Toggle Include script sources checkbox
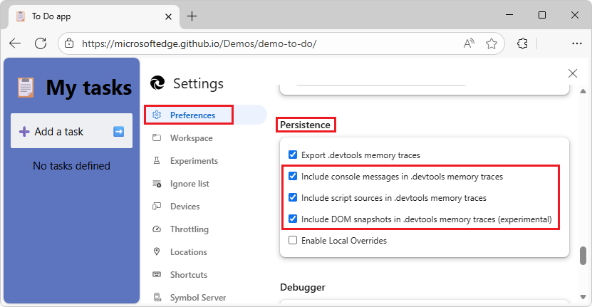This screenshot has height=307, width=592. (292, 197)
